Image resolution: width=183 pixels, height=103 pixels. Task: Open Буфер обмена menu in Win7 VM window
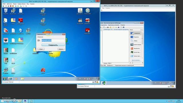tap(22, 4)
